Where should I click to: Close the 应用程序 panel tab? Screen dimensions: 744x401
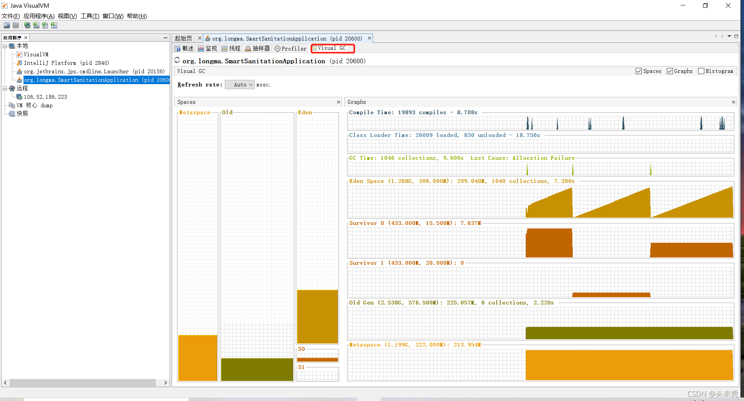pos(26,37)
